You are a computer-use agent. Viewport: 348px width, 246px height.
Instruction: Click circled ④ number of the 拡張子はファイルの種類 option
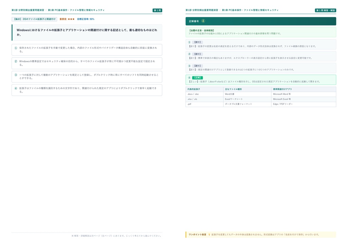[16, 88]
